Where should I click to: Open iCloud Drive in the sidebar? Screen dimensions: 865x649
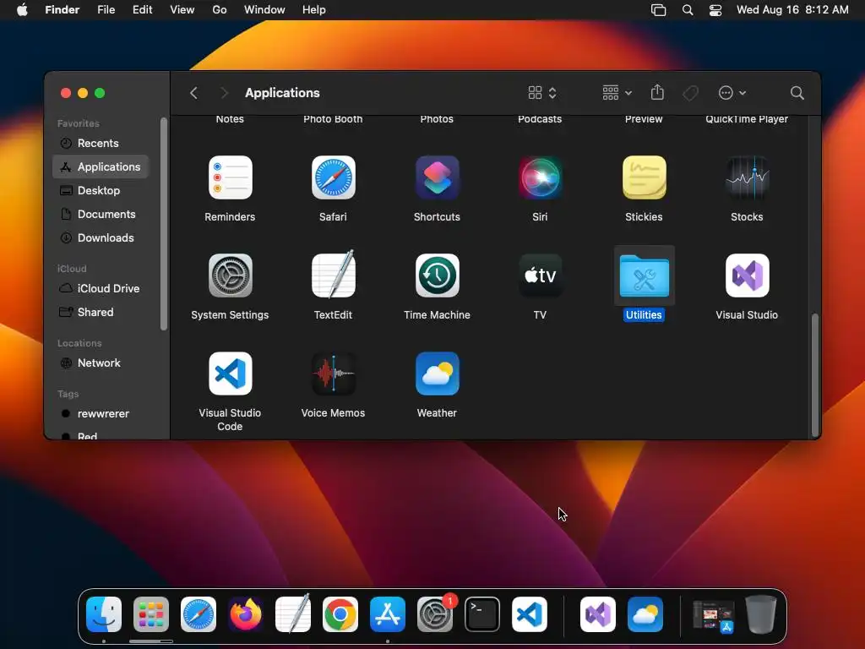coord(101,289)
